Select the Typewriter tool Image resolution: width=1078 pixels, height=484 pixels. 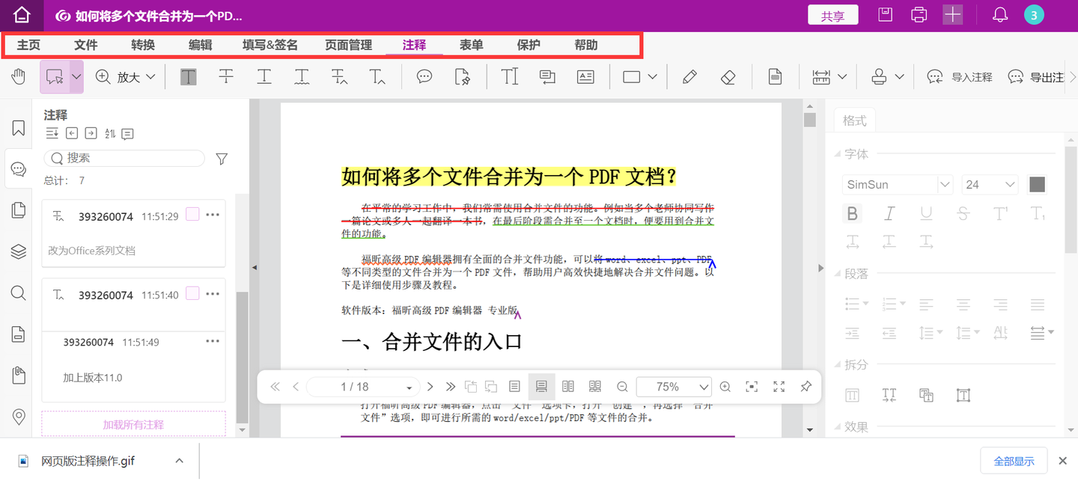510,76
